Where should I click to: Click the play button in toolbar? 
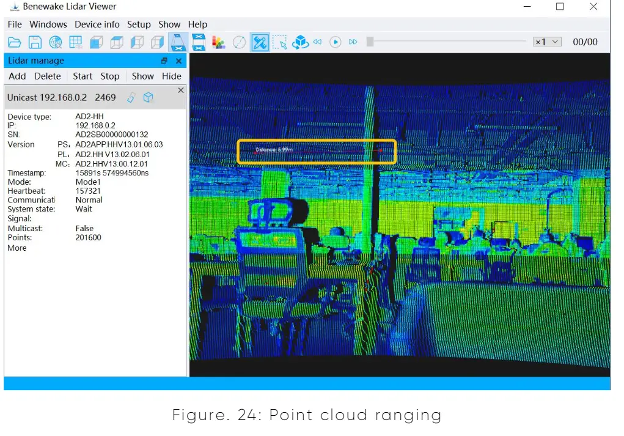(x=336, y=42)
